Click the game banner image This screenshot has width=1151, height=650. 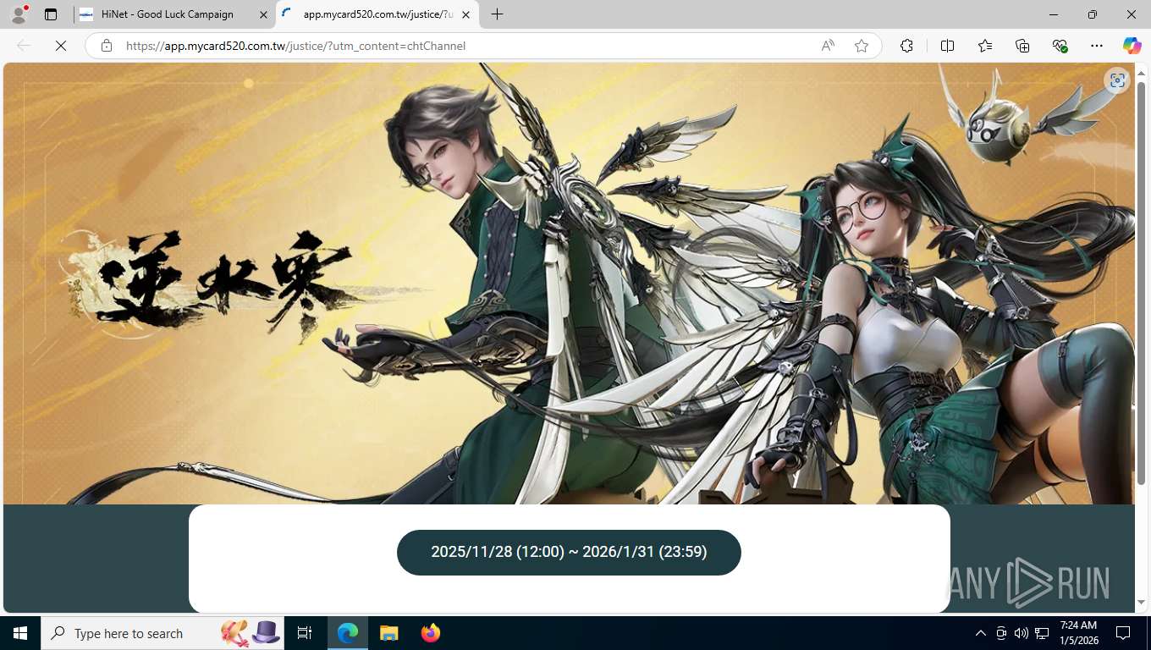point(569,284)
